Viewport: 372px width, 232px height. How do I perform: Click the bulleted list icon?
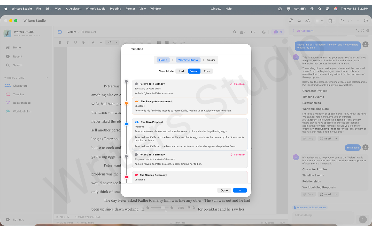pos(159,42)
